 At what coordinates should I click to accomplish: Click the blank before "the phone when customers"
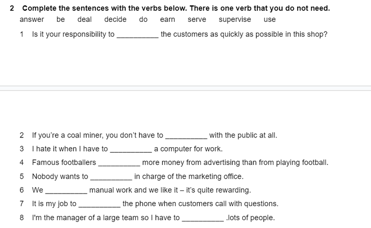99,203
